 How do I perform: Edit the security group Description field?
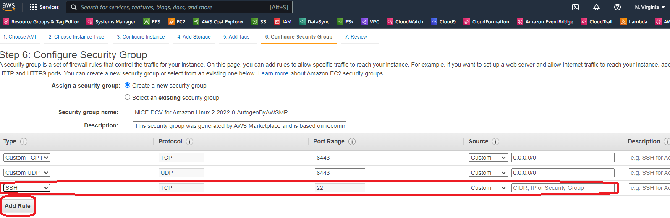click(x=240, y=126)
